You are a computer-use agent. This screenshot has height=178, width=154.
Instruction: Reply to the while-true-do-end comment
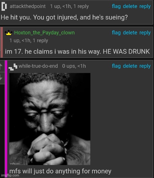145,66
